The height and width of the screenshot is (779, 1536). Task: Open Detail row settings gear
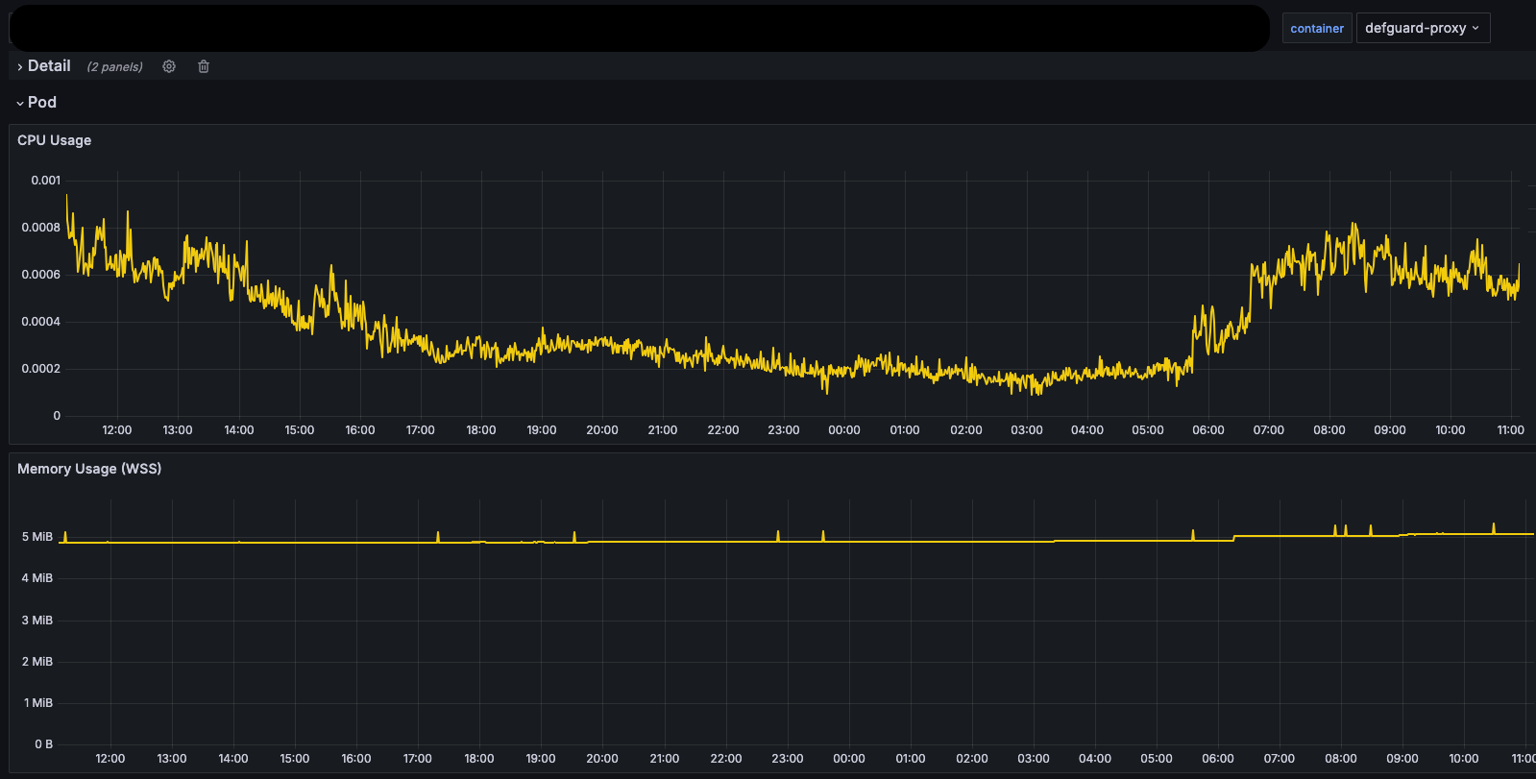[169, 66]
